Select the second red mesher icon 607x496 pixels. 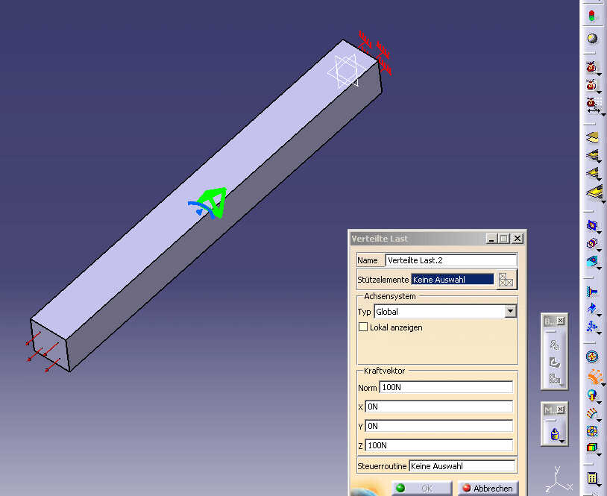pyautogui.click(x=591, y=84)
